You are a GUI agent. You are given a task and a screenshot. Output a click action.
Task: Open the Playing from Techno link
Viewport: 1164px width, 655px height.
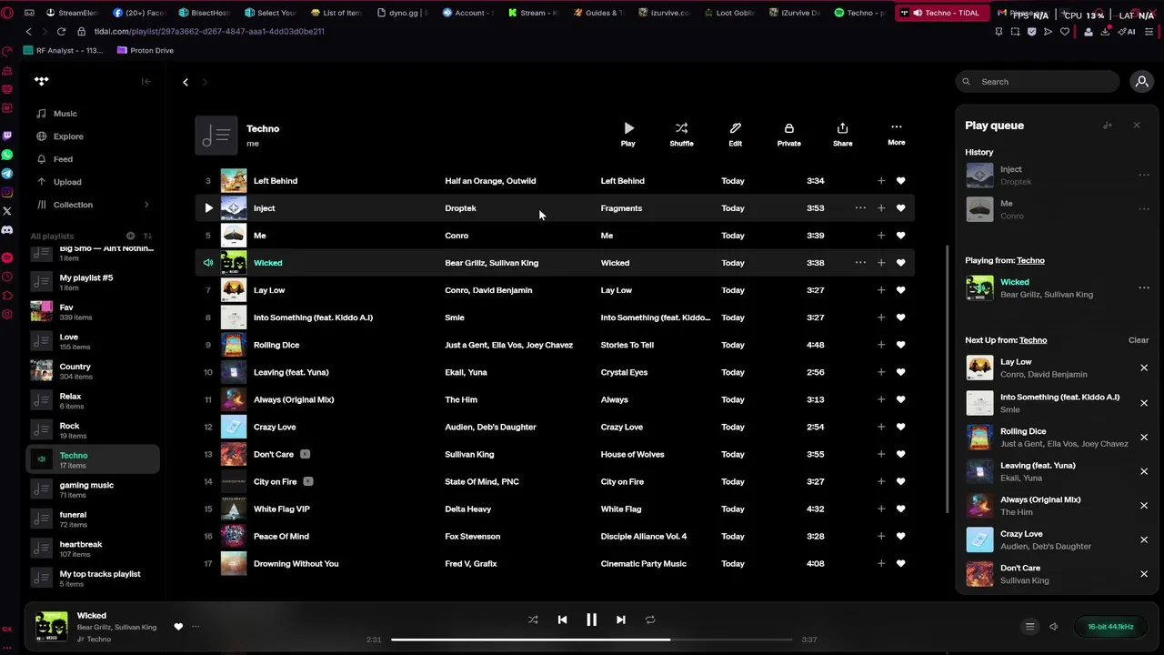tap(1030, 261)
